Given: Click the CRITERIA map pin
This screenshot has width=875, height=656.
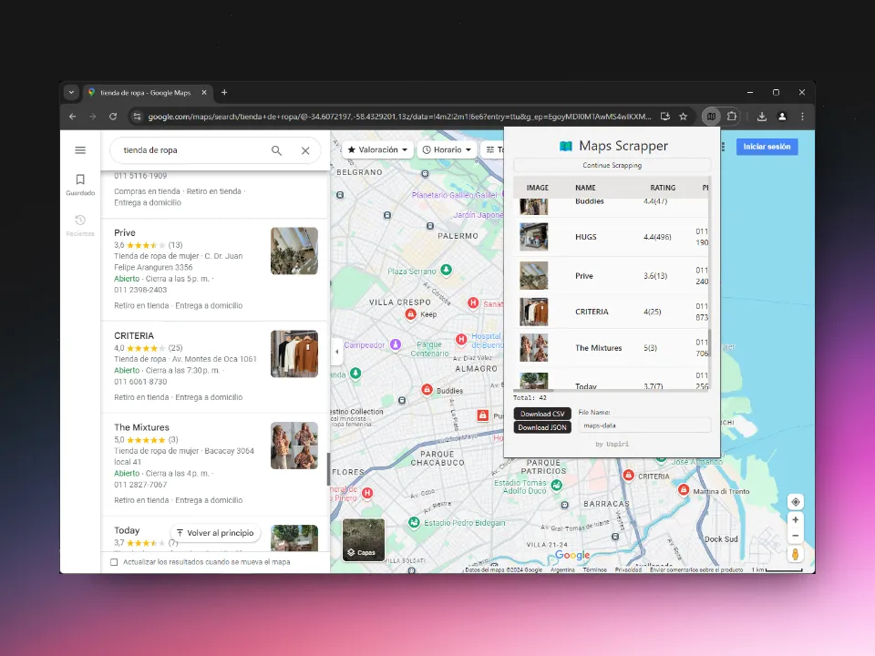Looking at the screenshot, I should click(628, 476).
